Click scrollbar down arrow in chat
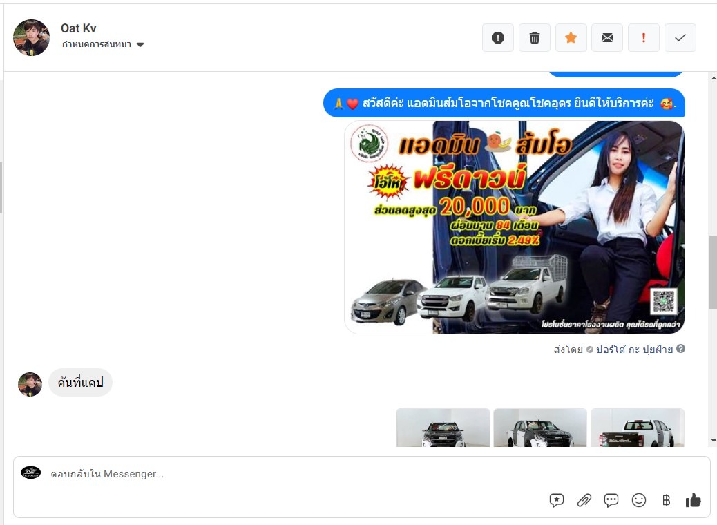This screenshot has height=525, width=717. click(713, 441)
